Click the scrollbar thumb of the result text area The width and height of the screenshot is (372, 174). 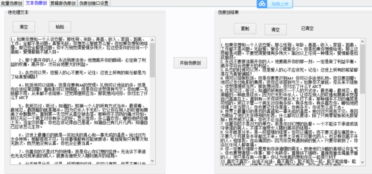363,69
